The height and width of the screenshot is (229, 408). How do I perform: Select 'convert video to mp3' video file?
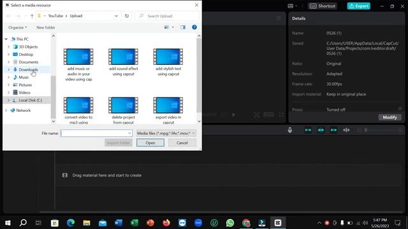[78, 110]
